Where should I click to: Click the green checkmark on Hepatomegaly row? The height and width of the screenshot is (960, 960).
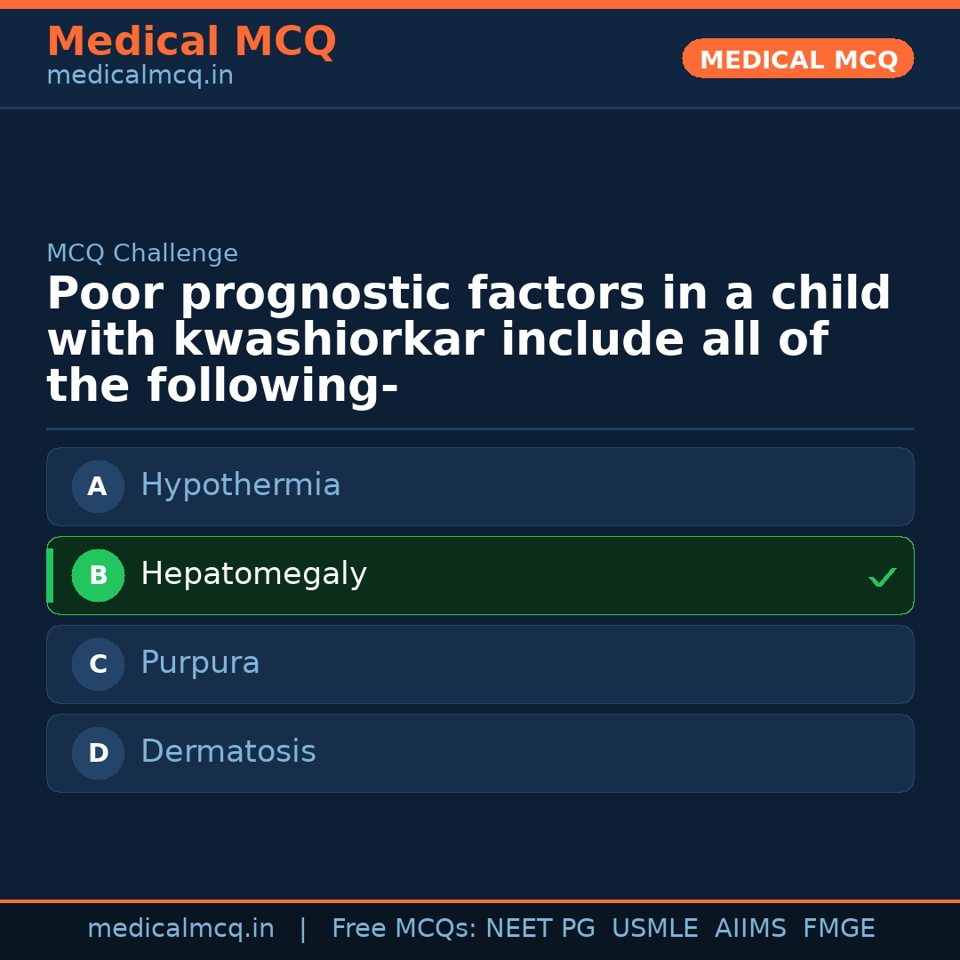point(882,577)
